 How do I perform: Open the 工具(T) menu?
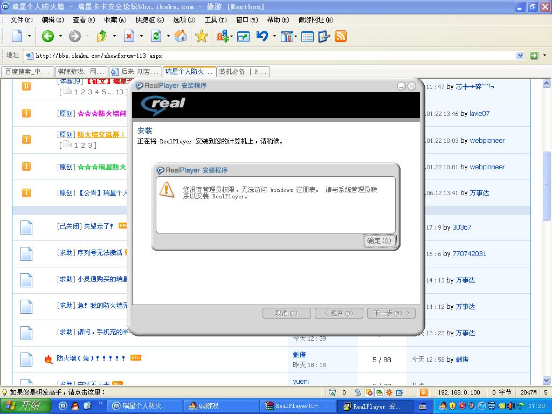click(x=216, y=20)
